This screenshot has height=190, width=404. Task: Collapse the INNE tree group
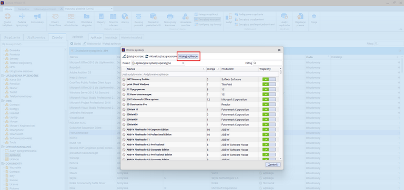(x=3, y=101)
